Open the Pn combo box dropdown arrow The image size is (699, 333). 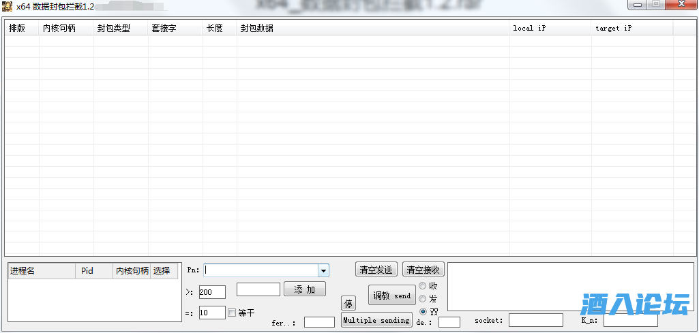(x=323, y=270)
